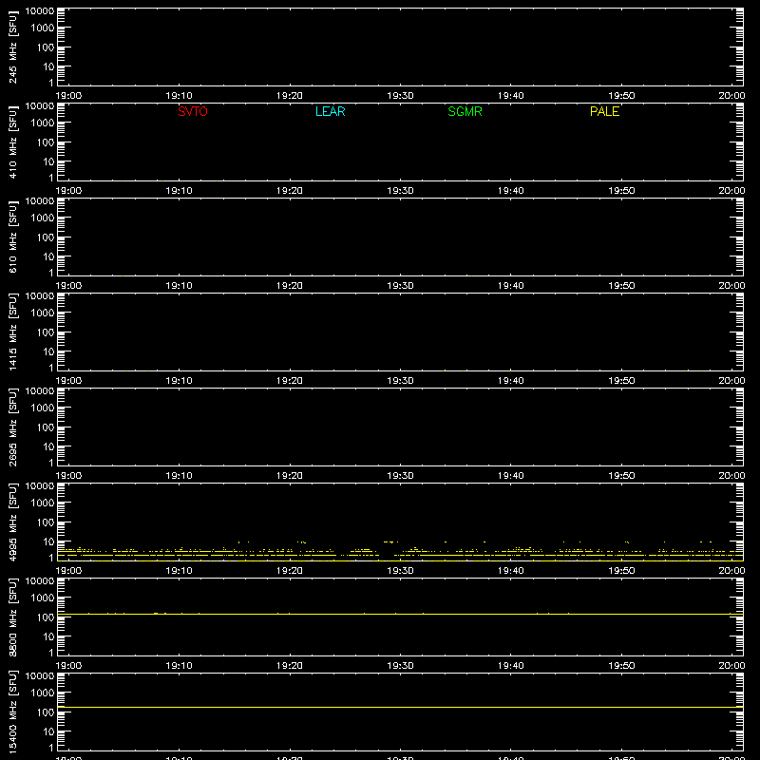Click the 10 y-axis label of 8800 MHz panel
Viewport: 760px width, 760px height.
pos(48,636)
